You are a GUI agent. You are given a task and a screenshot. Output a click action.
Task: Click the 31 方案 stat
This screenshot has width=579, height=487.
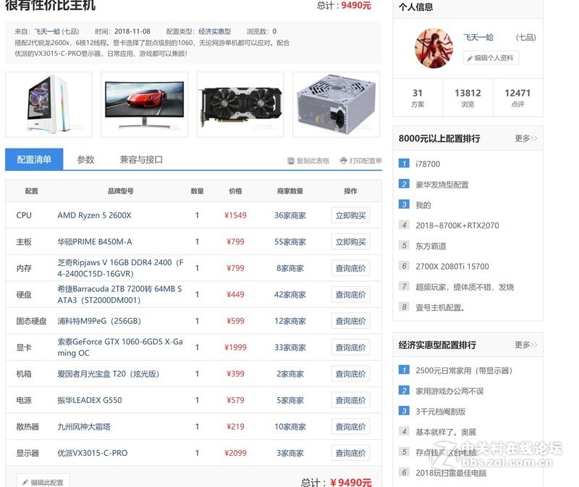pos(418,98)
